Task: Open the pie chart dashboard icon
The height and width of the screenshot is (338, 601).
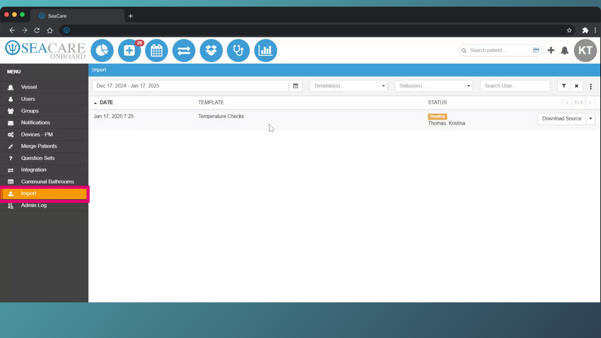Action: [x=102, y=50]
